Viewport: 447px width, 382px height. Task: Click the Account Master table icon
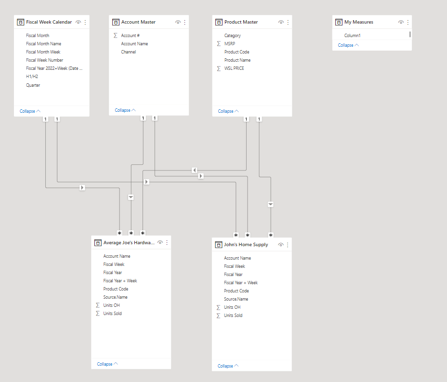116,22
